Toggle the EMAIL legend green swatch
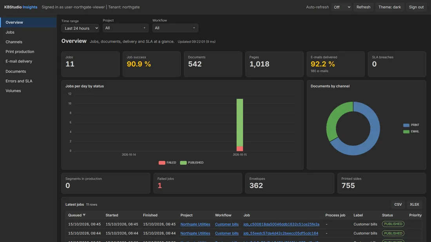431x242 pixels. pos(406,132)
